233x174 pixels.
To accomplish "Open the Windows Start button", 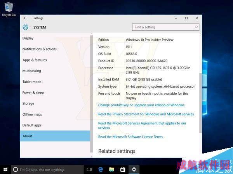I will (x=5, y=170).
